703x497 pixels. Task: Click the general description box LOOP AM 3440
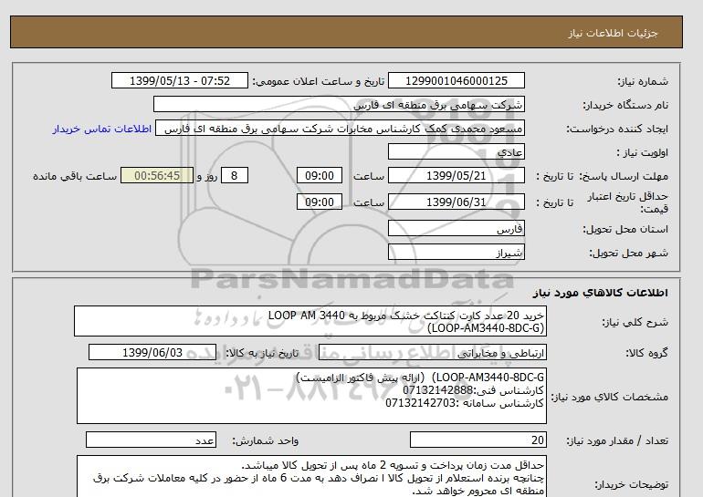310,322
